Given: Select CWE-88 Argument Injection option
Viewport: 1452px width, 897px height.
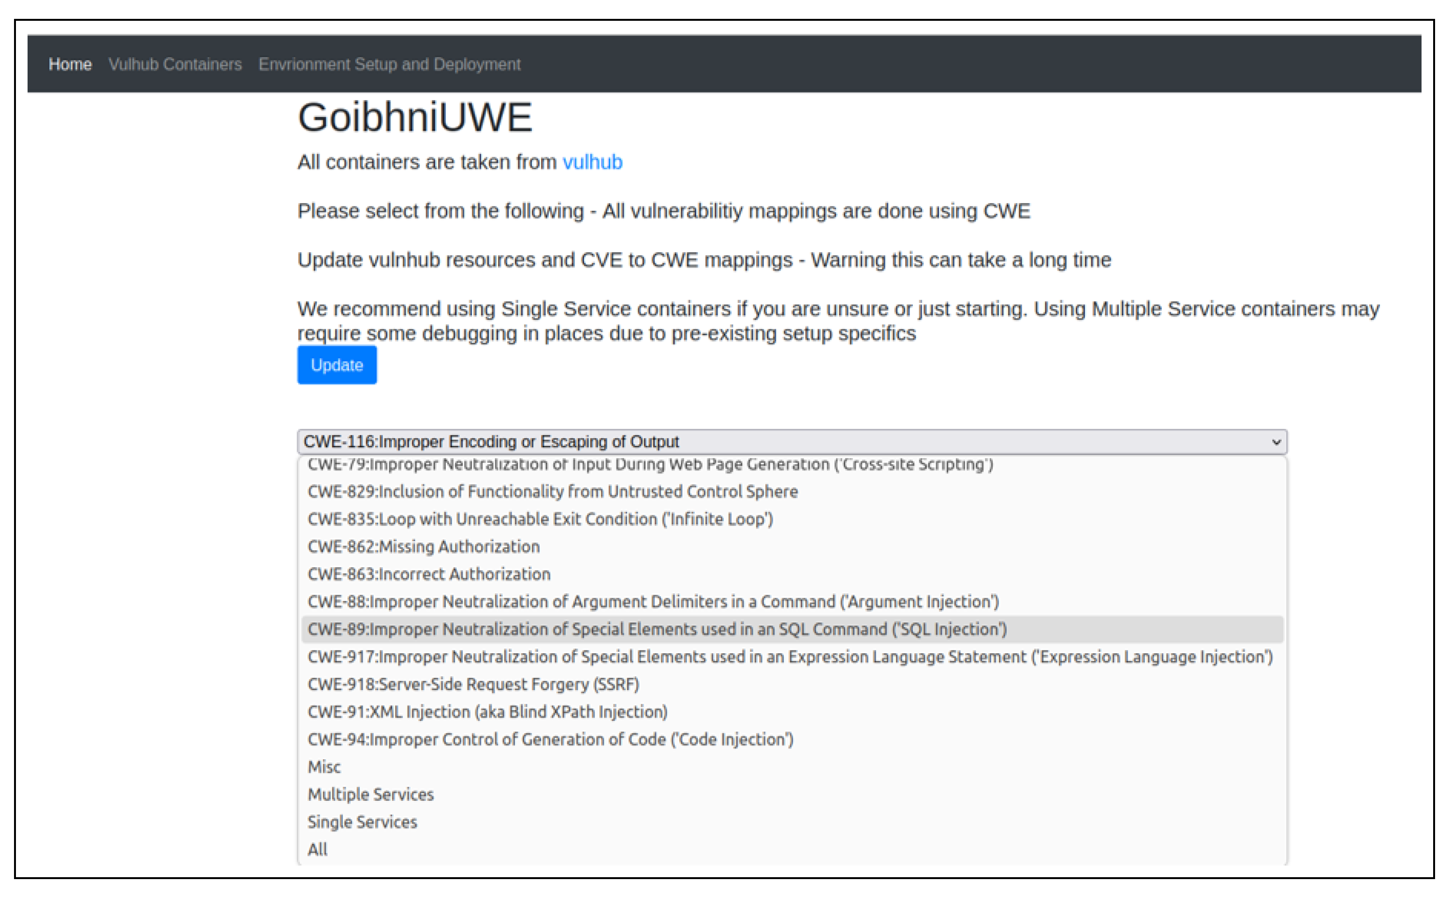Looking at the screenshot, I should 652,602.
